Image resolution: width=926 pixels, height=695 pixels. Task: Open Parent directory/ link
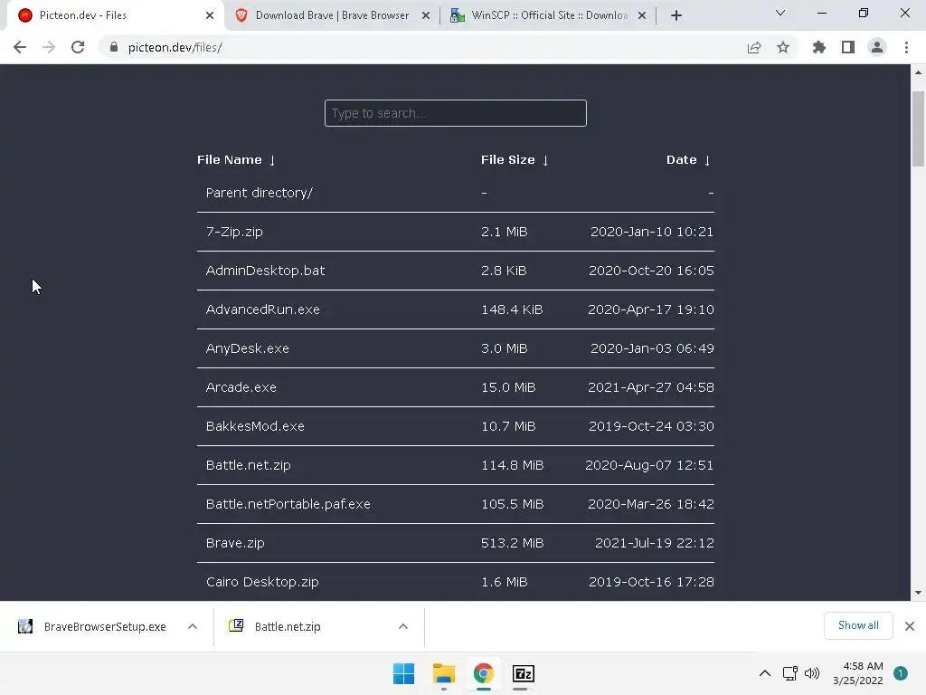[x=260, y=193]
